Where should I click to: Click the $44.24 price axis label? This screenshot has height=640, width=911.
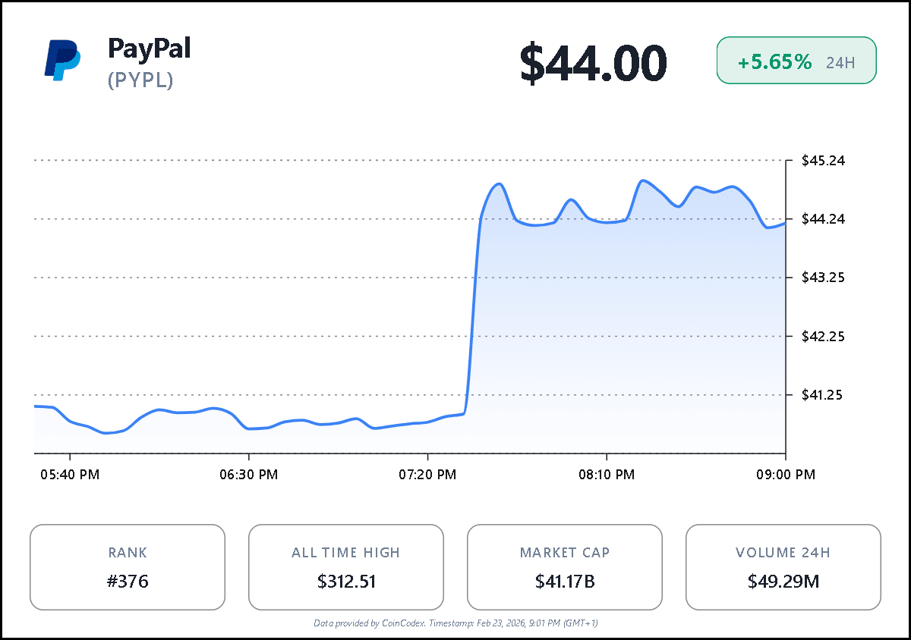click(x=824, y=219)
